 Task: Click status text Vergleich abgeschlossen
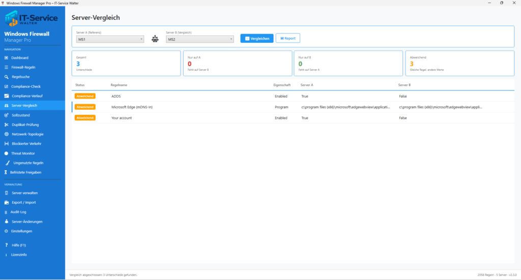[103, 275]
